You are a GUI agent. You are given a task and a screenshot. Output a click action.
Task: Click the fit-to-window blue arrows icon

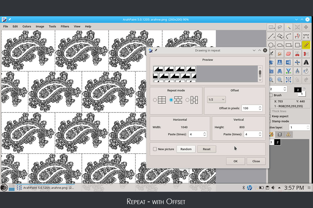tap(289, 80)
